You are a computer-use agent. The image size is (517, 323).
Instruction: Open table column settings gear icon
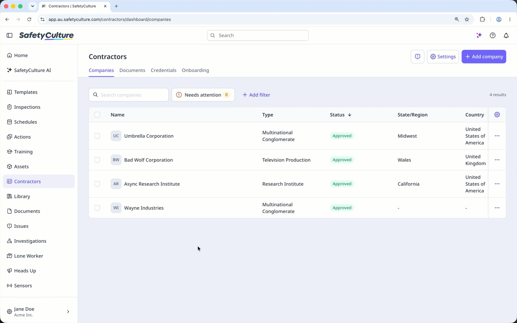497,115
